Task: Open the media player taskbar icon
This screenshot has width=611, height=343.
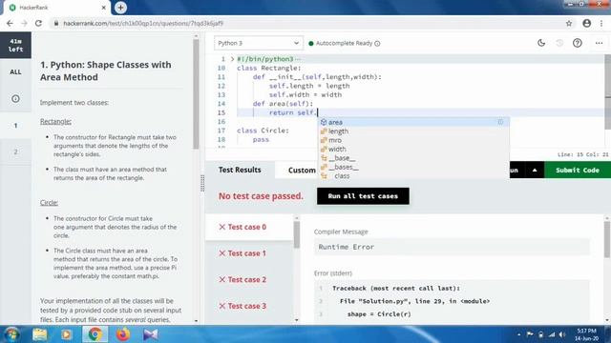Action: pos(66,334)
